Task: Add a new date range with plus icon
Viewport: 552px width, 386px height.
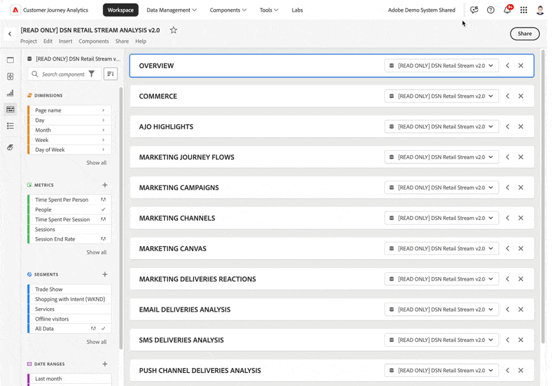Action: click(x=105, y=364)
